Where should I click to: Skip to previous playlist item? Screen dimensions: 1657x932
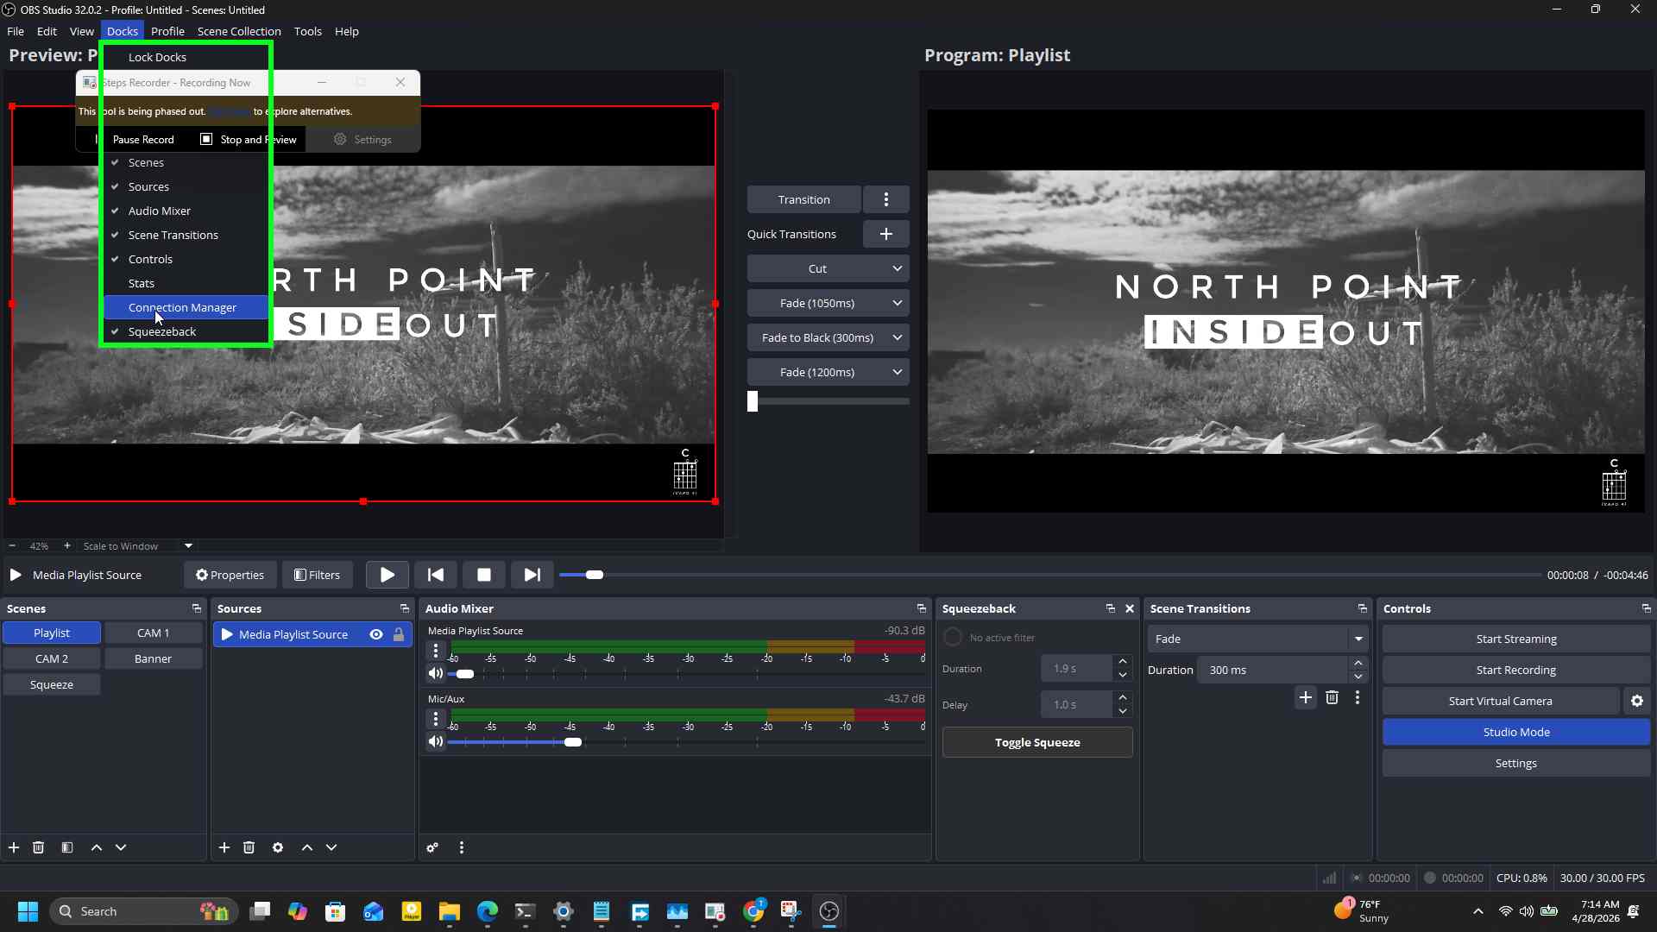click(436, 575)
